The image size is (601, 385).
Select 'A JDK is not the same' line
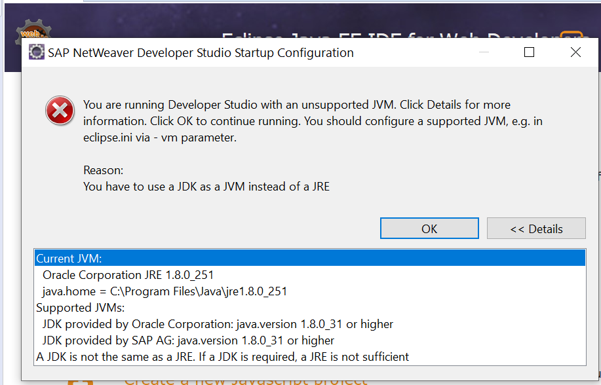tap(310, 357)
